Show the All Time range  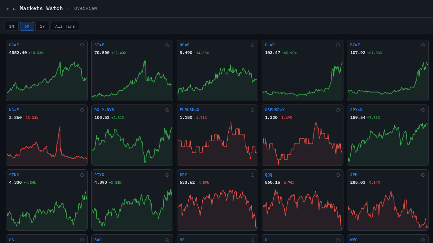65,26
